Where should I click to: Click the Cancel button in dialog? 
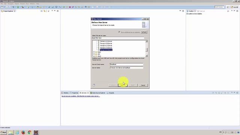[x=143, y=85]
